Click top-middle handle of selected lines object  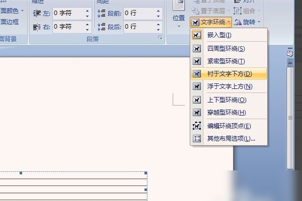pyautogui.click(x=21, y=173)
